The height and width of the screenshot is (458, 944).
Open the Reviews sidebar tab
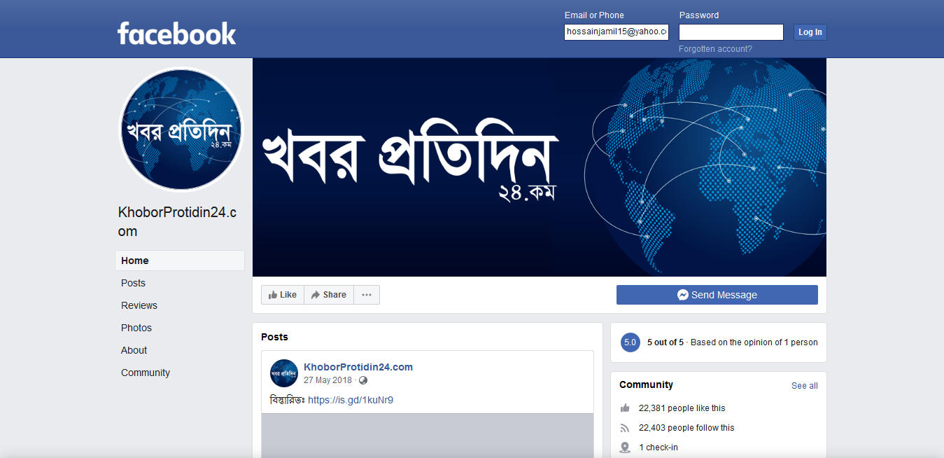tap(139, 305)
